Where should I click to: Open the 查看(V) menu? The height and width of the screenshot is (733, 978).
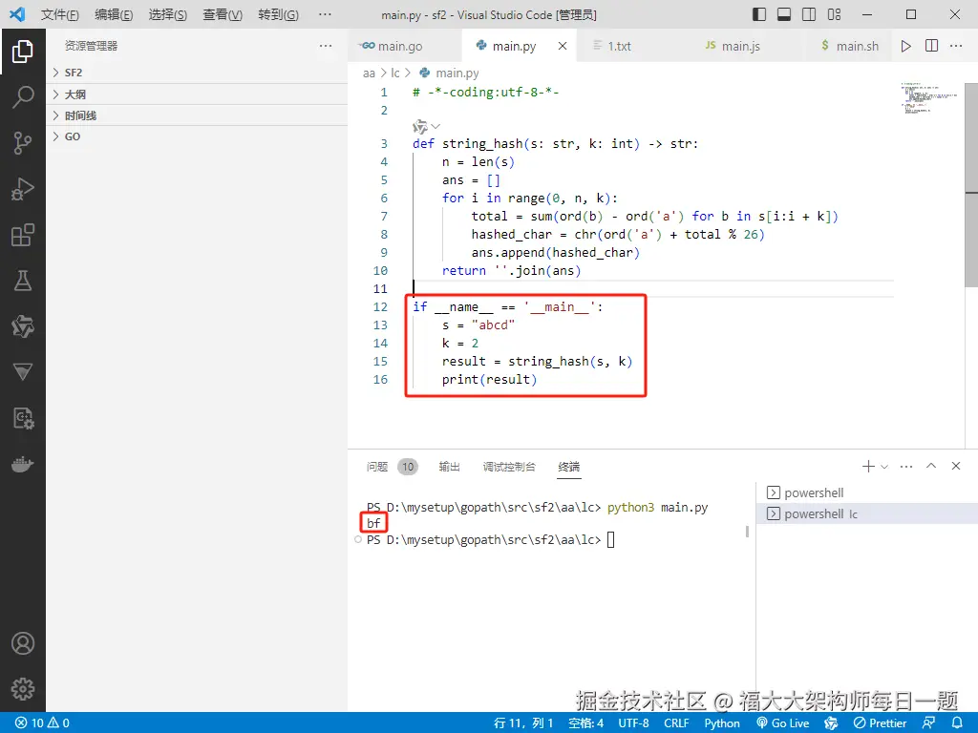click(223, 14)
